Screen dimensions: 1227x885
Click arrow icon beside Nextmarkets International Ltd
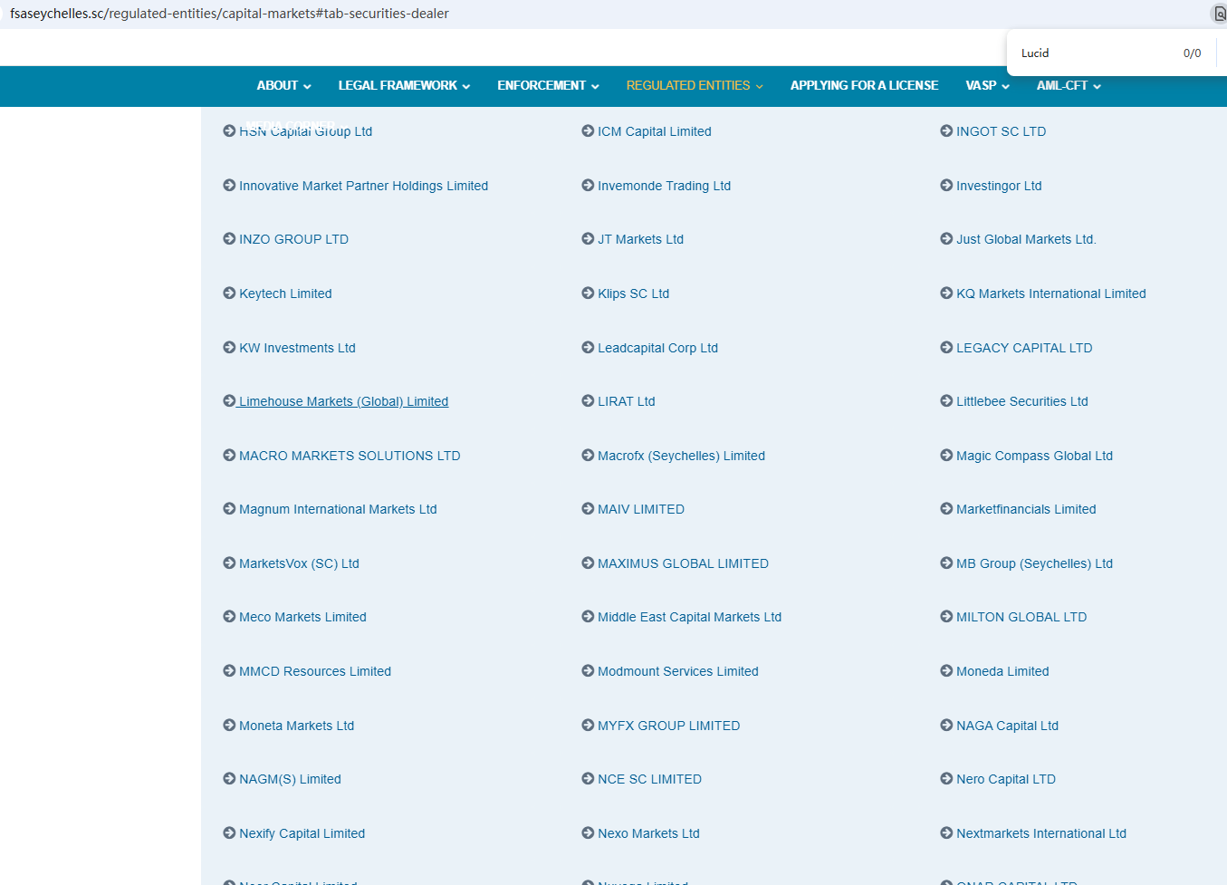(946, 833)
